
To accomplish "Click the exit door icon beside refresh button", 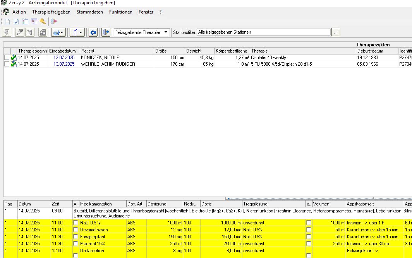I will (106, 32).
